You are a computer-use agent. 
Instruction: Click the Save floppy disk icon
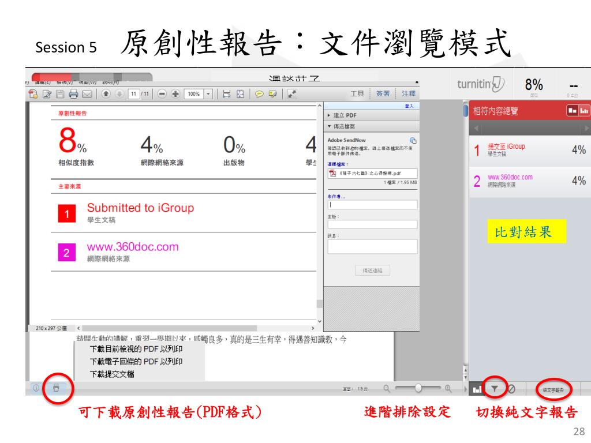click(60, 94)
